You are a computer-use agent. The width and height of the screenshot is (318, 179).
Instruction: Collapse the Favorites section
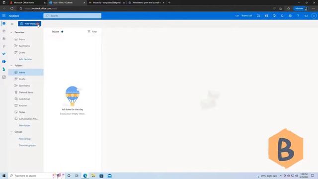tap(11, 32)
